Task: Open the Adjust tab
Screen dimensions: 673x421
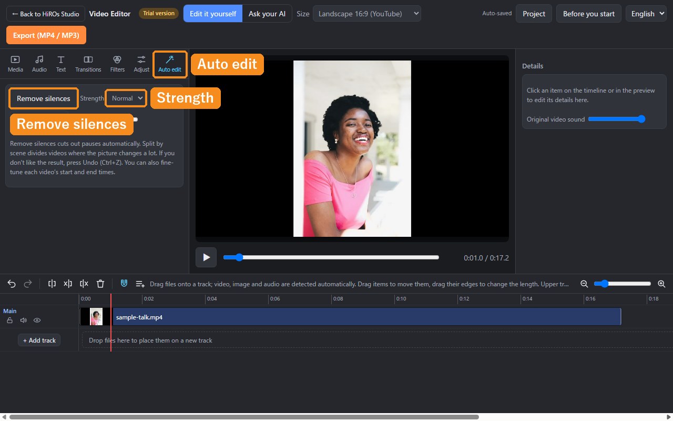Action: pyautogui.click(x=141, y=64)
